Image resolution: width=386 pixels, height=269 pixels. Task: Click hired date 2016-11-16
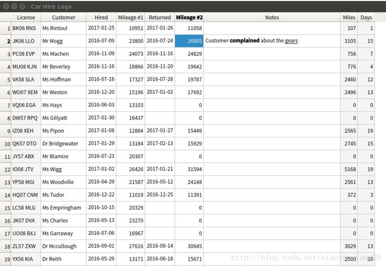(x=101, y=66)
